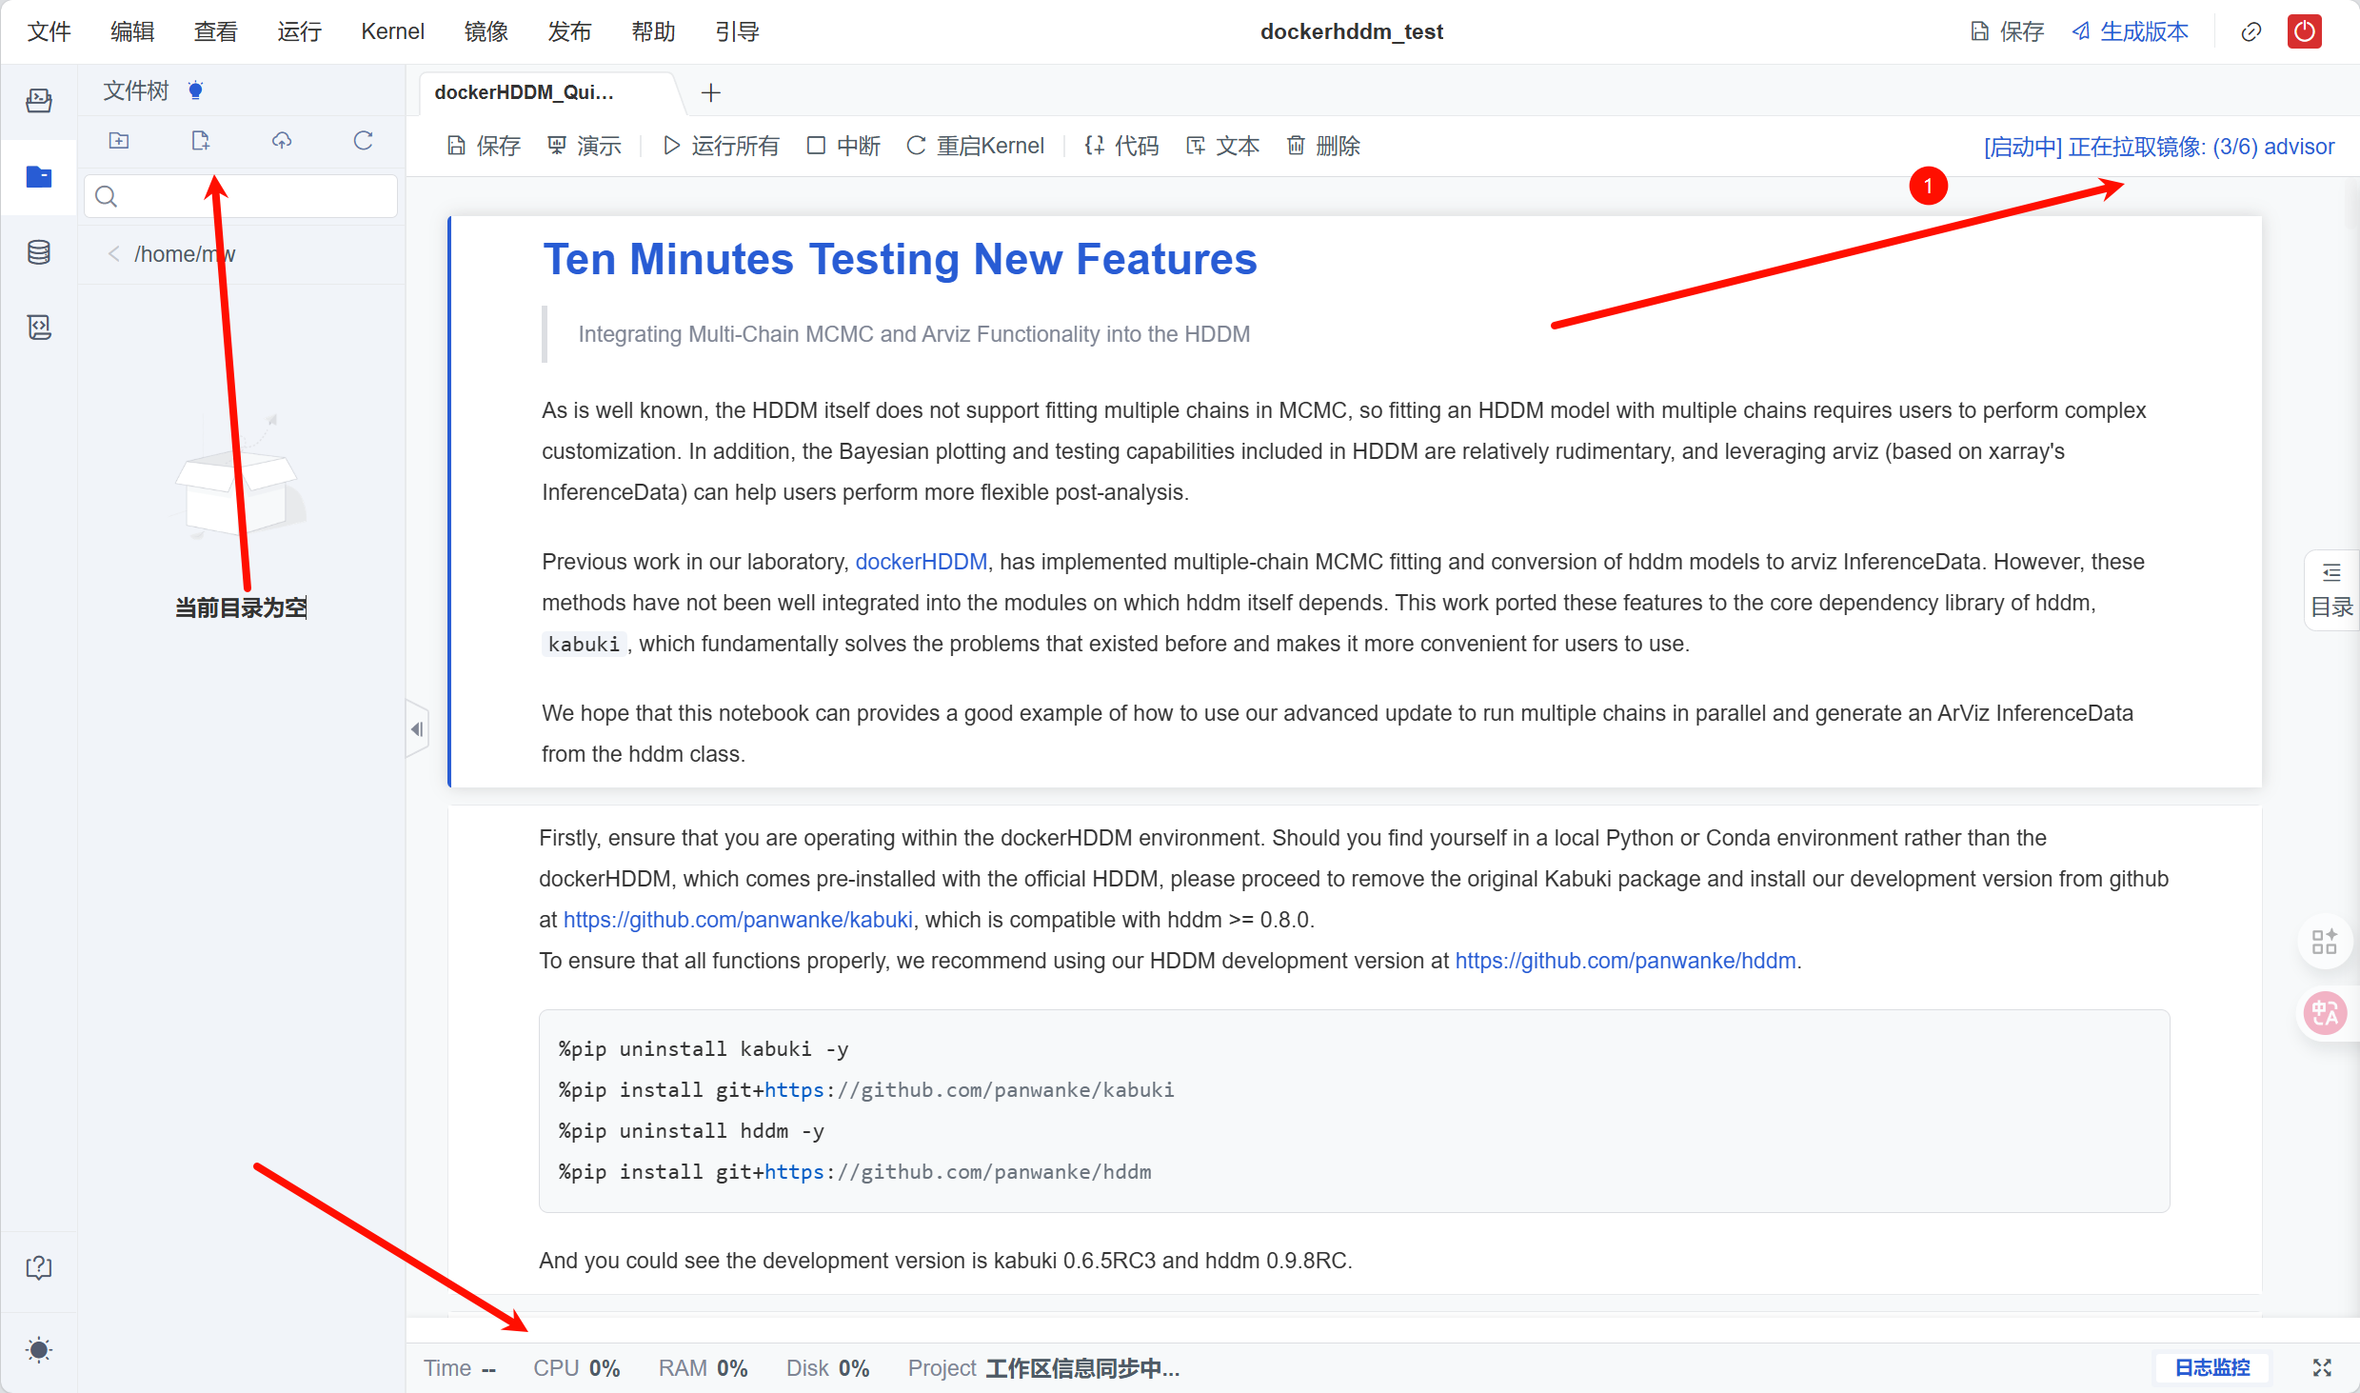Click the new folder icon in file tree
This screenshot has height=1393, width=2360.
(119, 141)
